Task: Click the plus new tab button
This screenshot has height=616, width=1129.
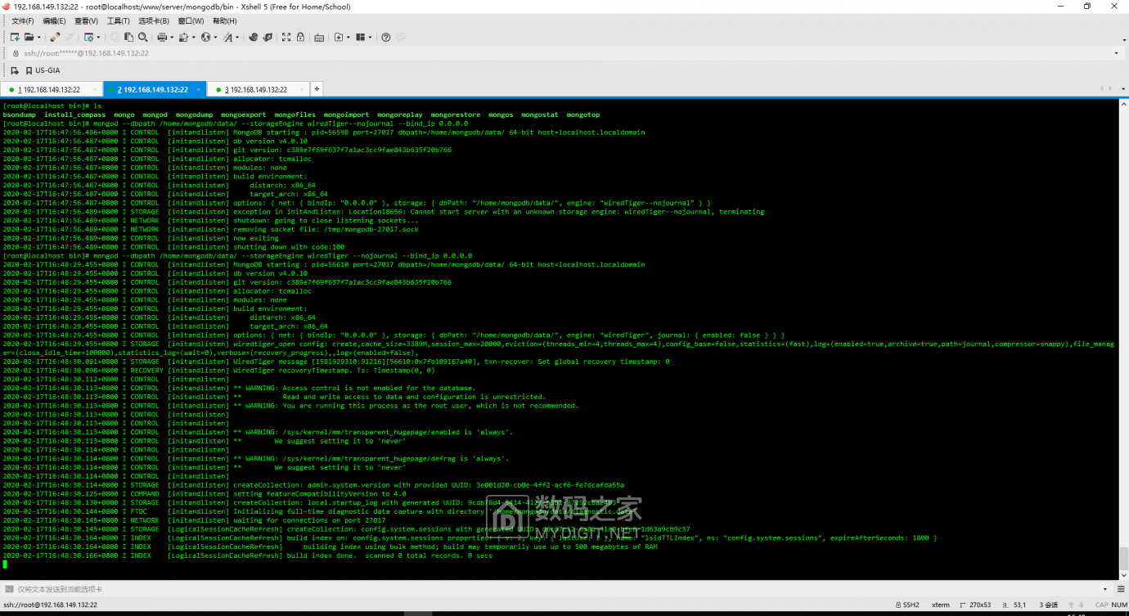Action: pos(317,88)
